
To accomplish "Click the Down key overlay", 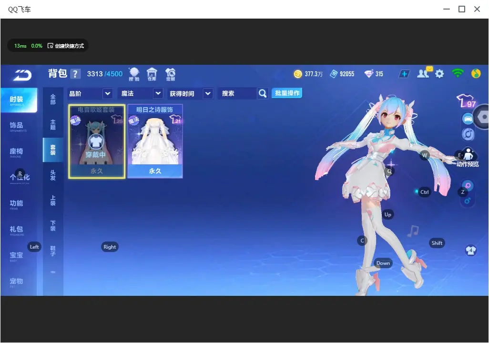I will tap(383, 263).
